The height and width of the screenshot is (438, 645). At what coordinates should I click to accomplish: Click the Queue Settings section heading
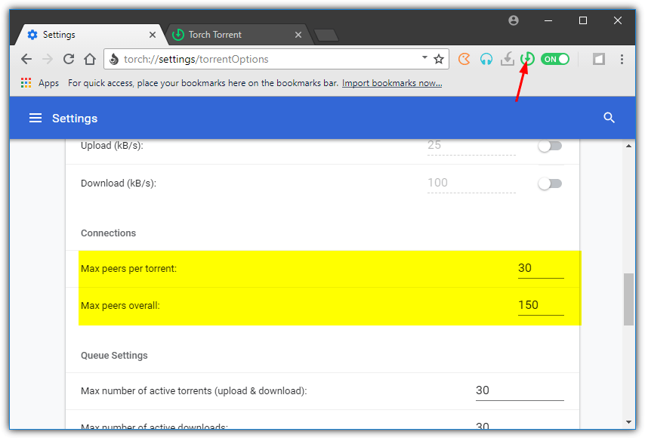click(114, 356)
